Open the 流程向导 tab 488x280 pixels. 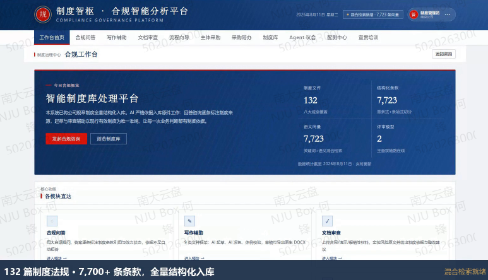point(179,38)
